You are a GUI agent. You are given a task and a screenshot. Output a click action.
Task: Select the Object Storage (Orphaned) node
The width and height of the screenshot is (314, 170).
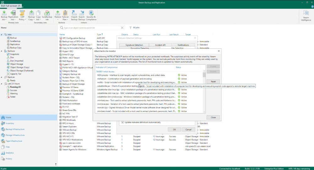[22, 71]
